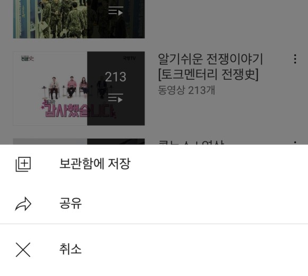Click the 국방TV logo on the thumbnail
This screenshot has width=308, height=276.
pyautogui.click(x=129, y=58)
